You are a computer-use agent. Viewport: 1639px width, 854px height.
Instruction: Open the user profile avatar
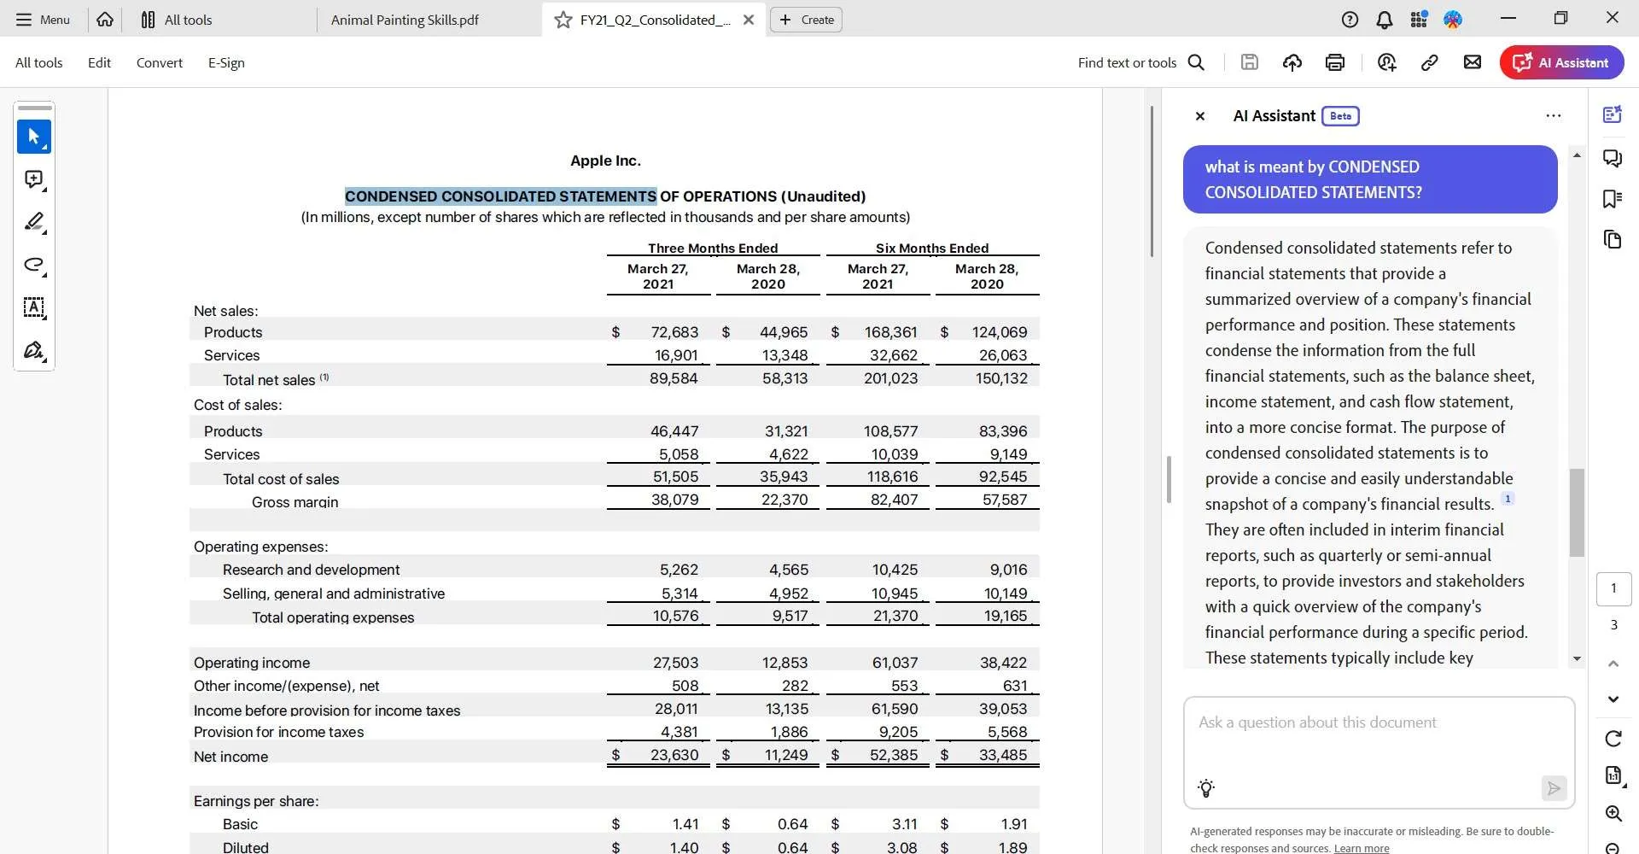pyautogui.click(x=1453, y=20)
